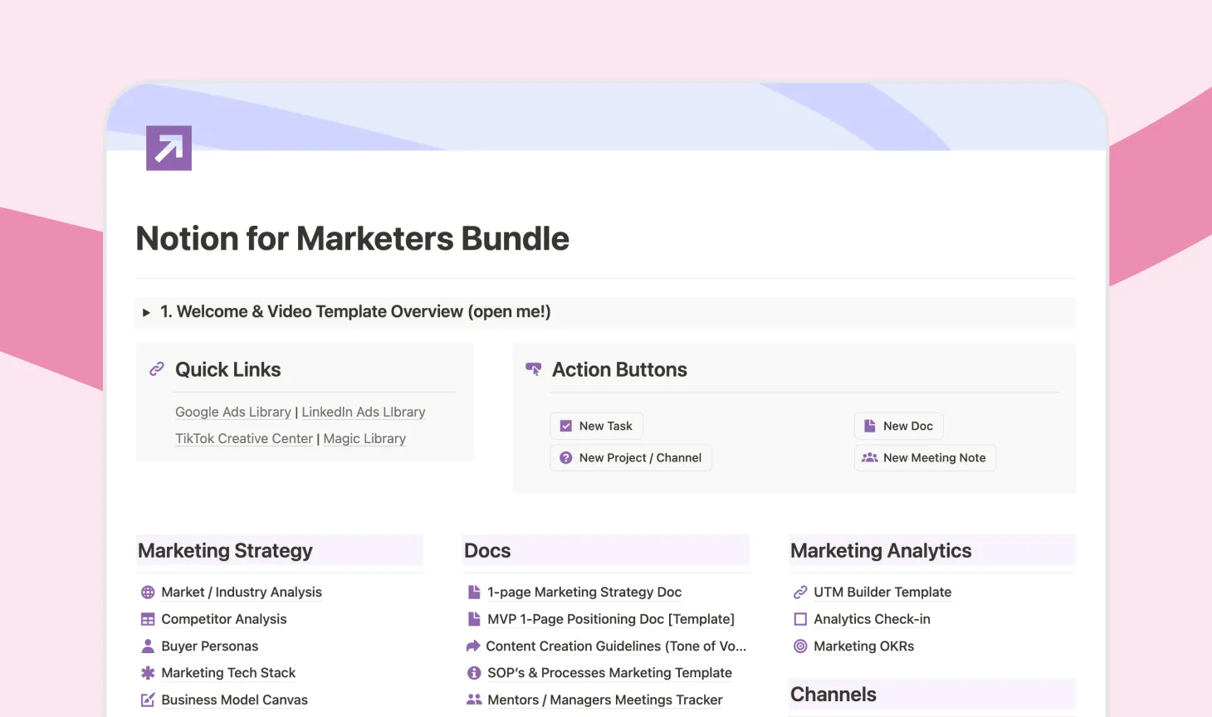Click the checkbox icon inside the New Task button
This screenshot has height=717, width=1212.
click(x=565, y=425)
